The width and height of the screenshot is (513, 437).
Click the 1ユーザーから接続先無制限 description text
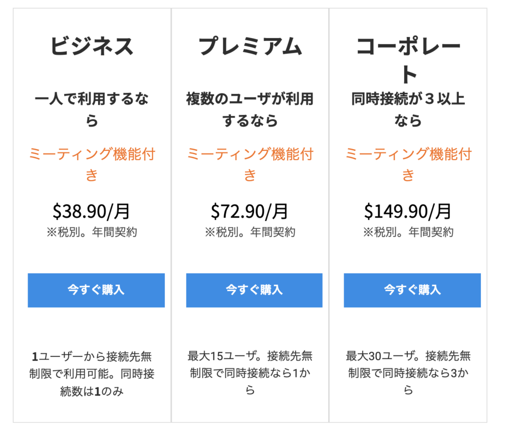point(92,374)
